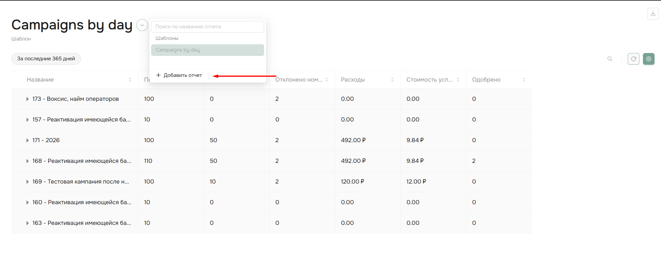Expand campaign row 163
This screenshot has width=661, height=268.
(x=27, y=223)
